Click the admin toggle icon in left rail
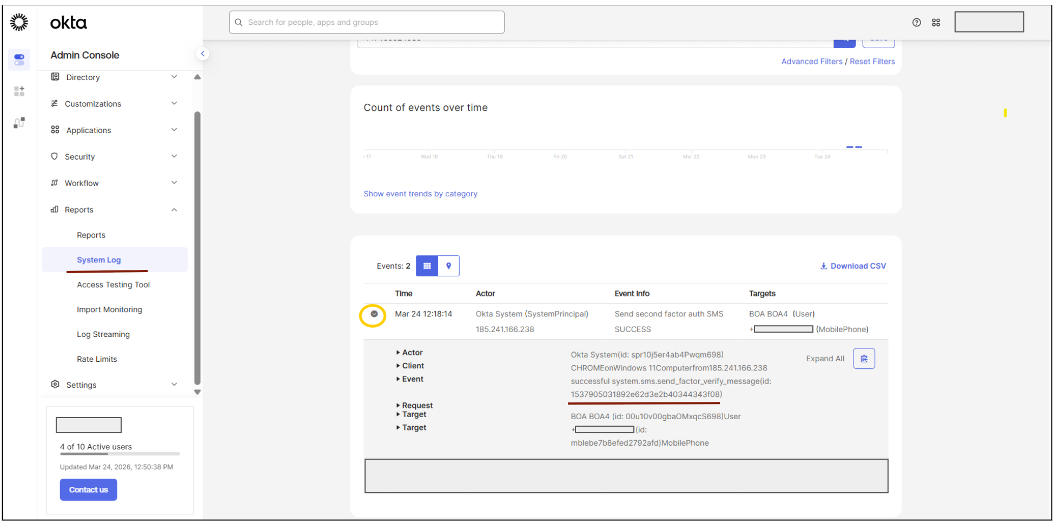The image size is (1053, 523). 19,59
